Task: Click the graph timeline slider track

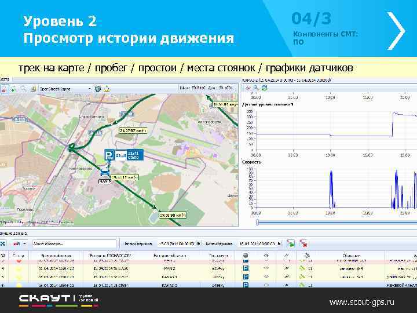Action: click(x=338, y=222)
